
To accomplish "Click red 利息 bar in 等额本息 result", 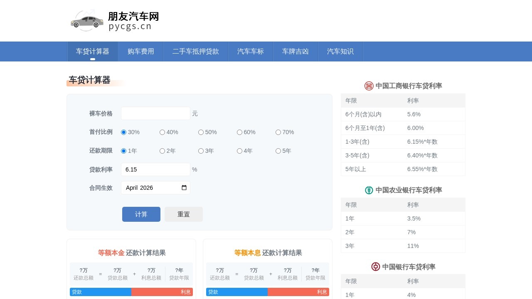I will tap(298, 292).
